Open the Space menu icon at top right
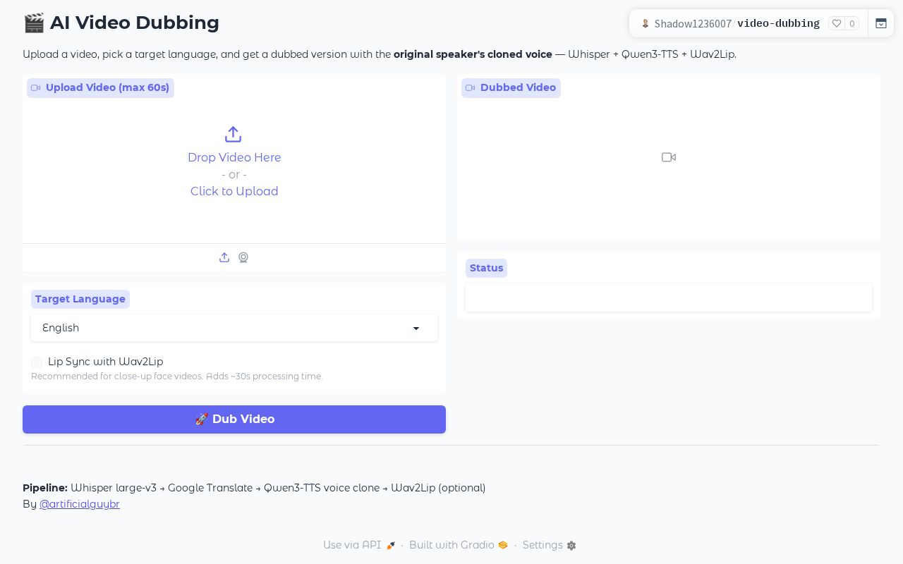Viewport: 903px width, 564px height. (x=881, y=23)
